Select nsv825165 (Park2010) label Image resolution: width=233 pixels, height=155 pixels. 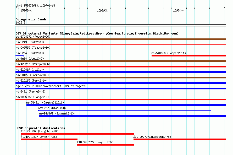click(x=31, y=81)
